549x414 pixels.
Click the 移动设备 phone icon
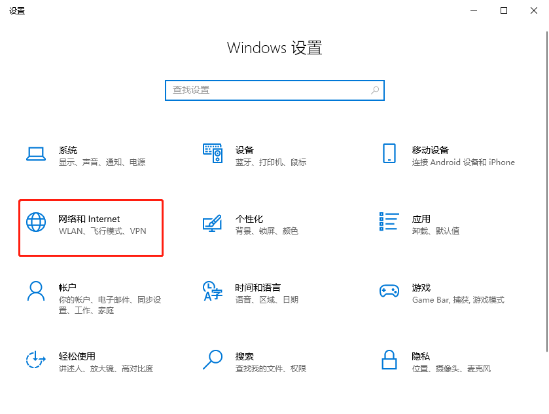(x=389, y=154)
